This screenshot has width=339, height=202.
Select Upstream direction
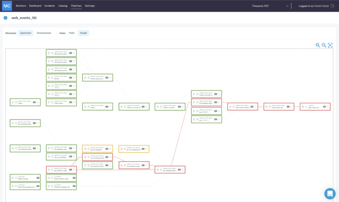click(26, 33)
